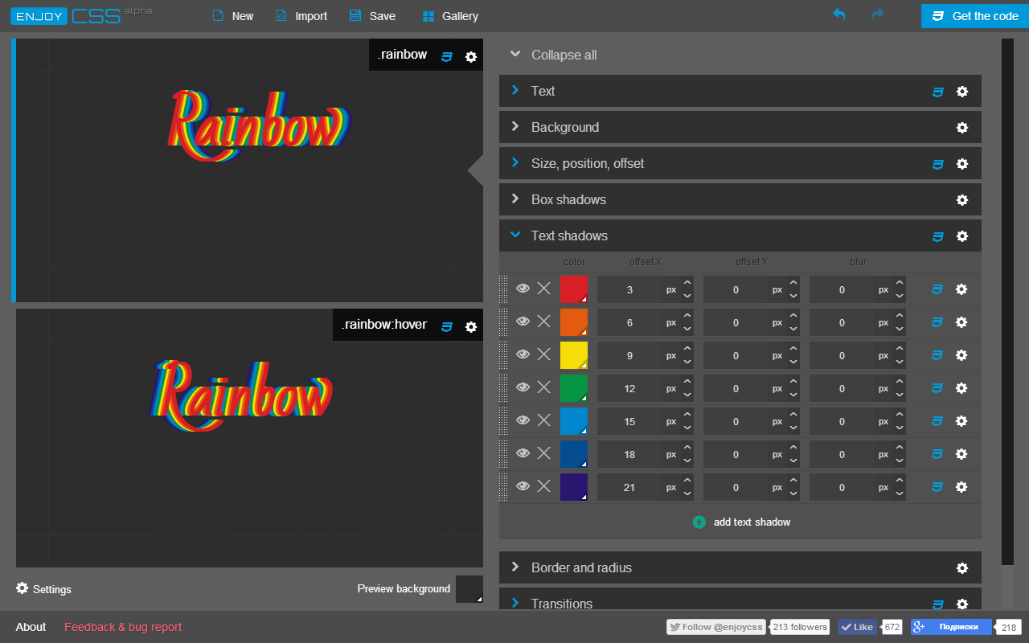Screen dimensions: 1029x643
Task: Open the yellow shadow color swatch
Action: pyautogui.click(x=574, y=355)
